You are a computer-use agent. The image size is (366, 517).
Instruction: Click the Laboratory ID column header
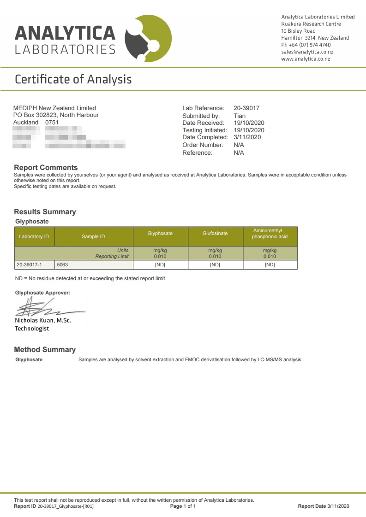click(34, 236)
